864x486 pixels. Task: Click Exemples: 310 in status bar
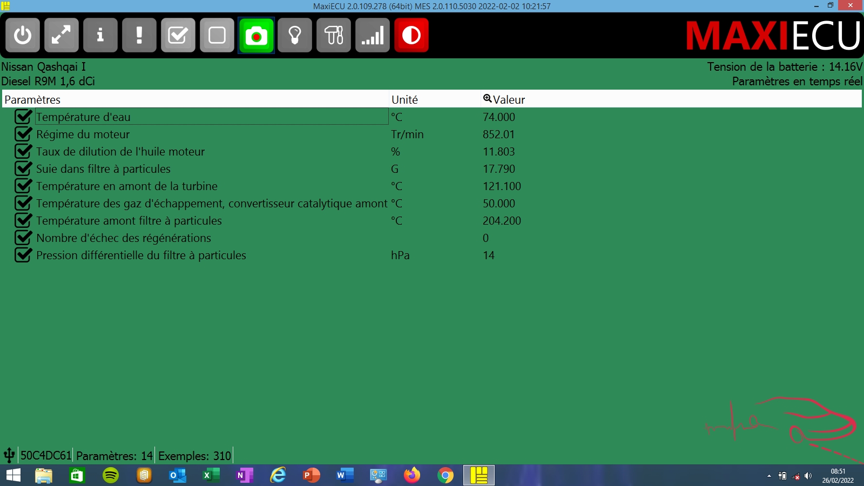(194, 456)
